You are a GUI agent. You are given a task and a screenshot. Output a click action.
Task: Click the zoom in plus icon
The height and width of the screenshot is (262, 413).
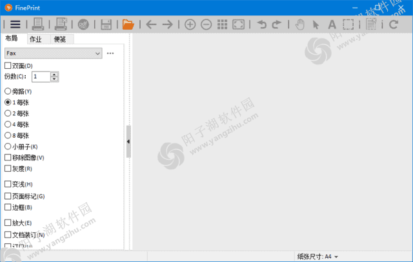coord(190,24)
